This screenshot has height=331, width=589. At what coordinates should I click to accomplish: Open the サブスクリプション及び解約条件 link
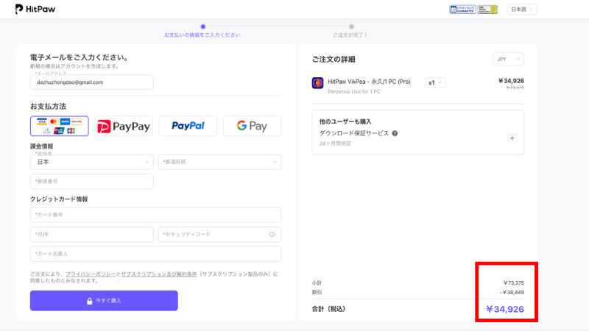coord(158,274)
